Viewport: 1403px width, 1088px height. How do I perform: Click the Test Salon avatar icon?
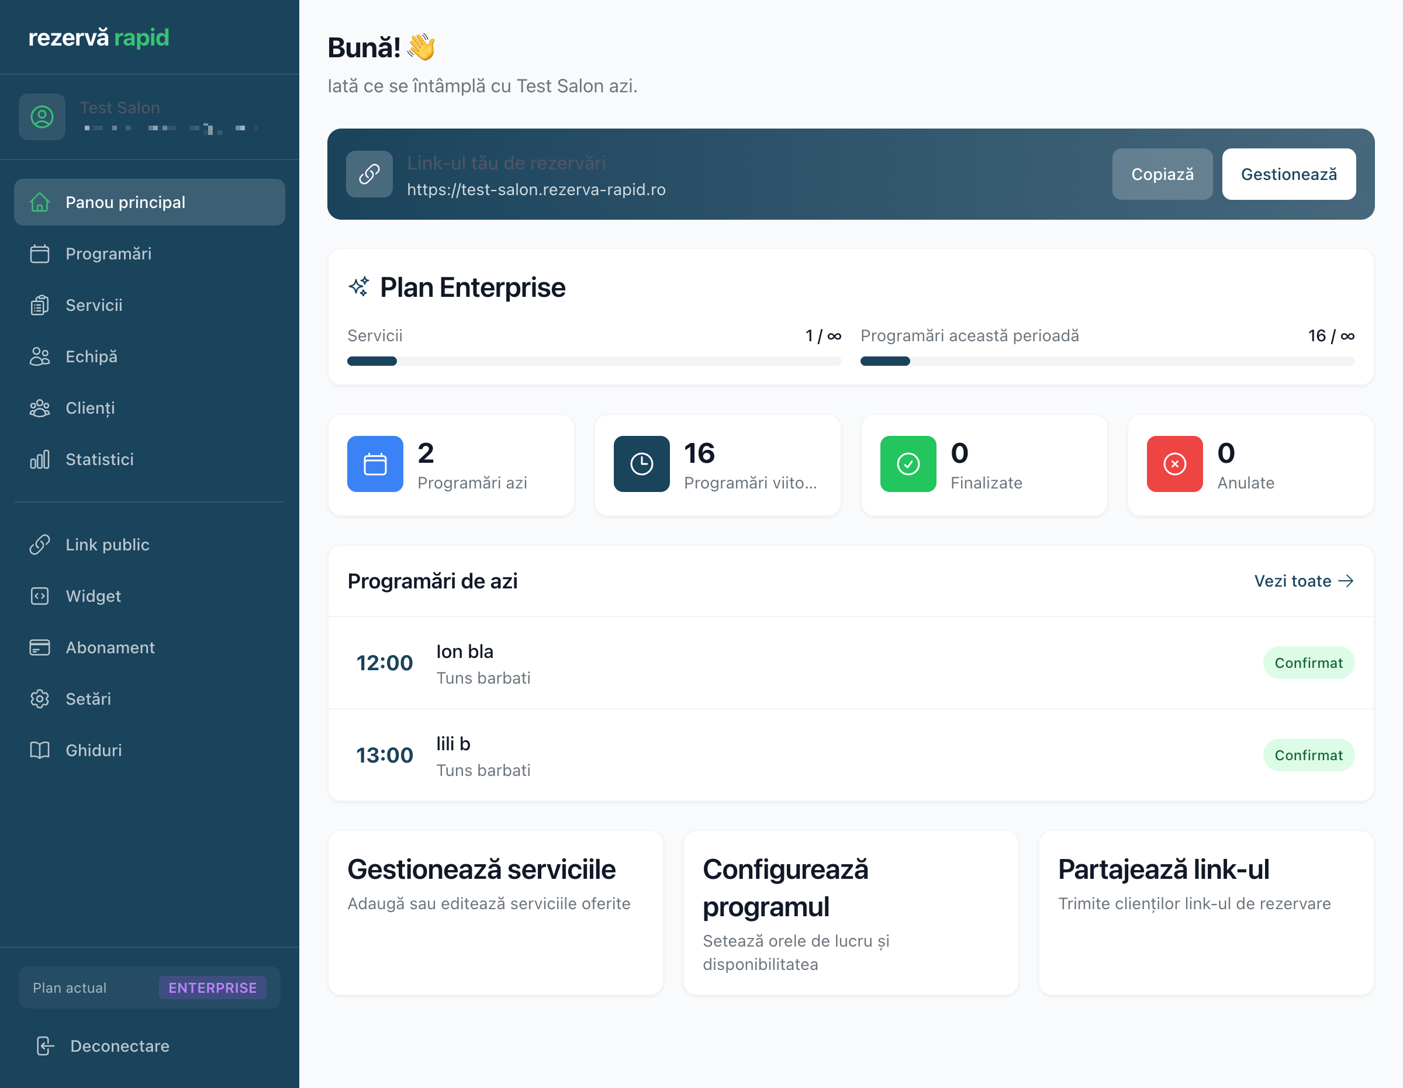(x=42, y=116)
